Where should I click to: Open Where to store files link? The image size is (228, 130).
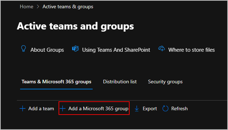tap(191, 50)
